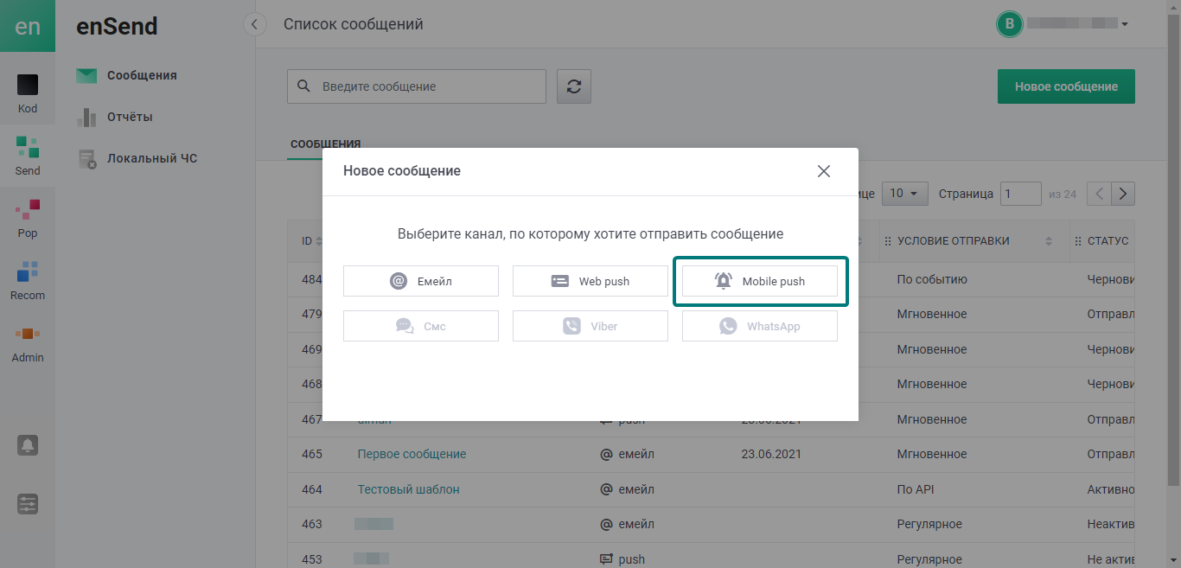Click the green 'en' logo
Viewport: 1181px width, 568px height.
pos(28,26)
